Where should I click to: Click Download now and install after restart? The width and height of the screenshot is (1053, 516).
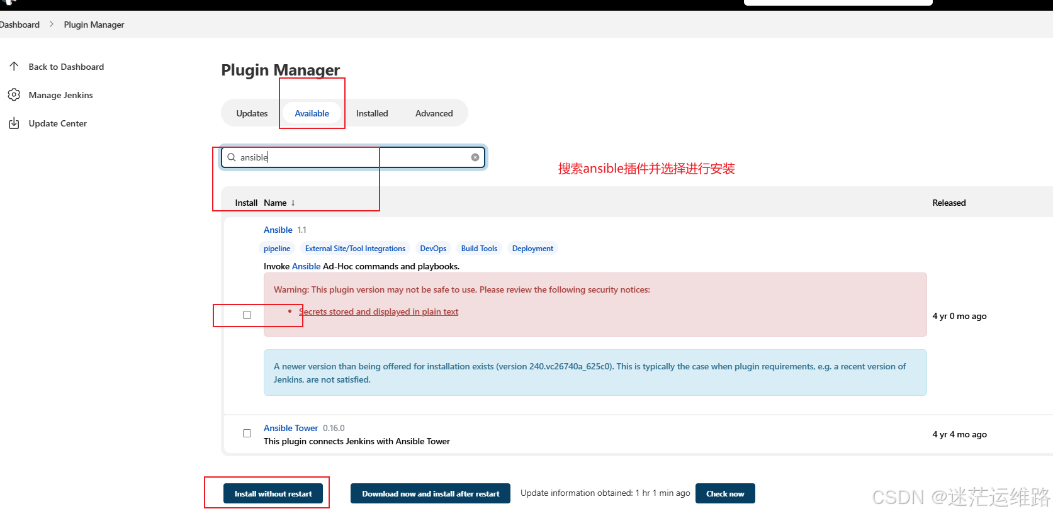[x=431, y=493]
